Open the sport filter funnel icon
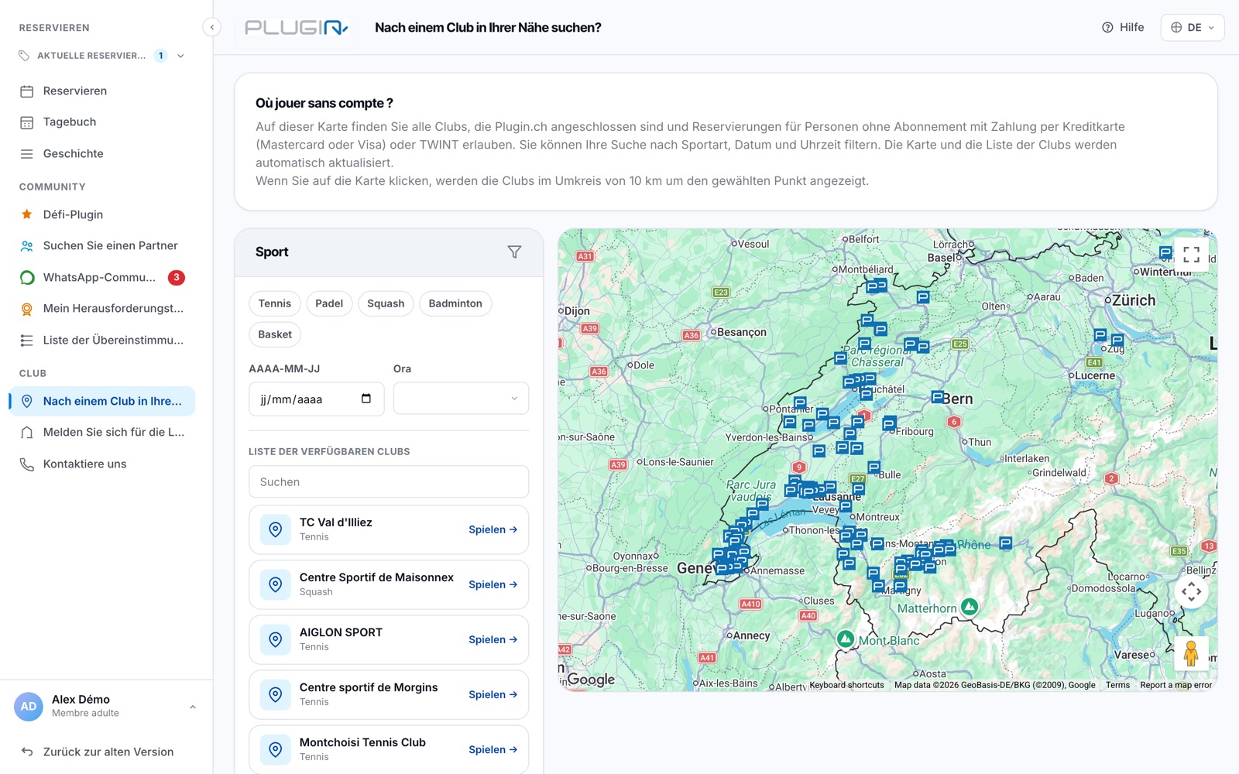 (514, 252)
